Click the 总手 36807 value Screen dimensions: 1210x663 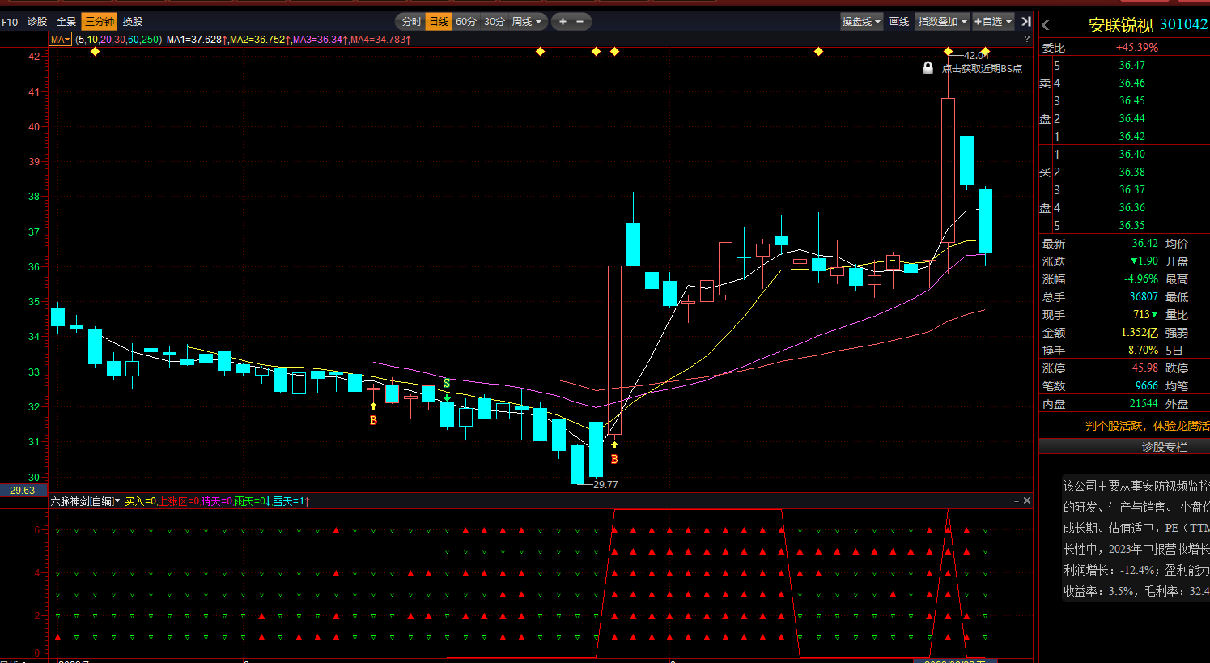coord(1144,297)
